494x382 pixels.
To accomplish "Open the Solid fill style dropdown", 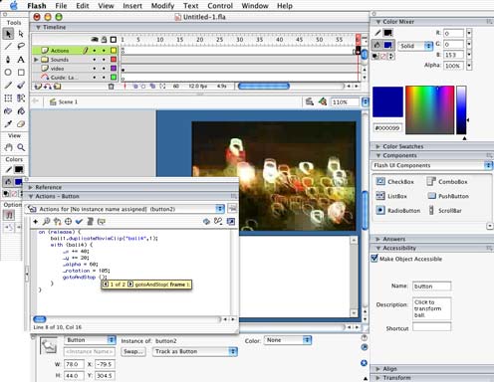I will click(416, 46).
